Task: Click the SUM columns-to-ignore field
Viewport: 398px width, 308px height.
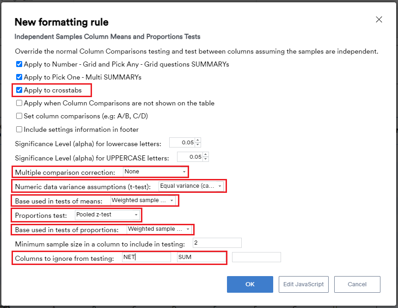Action: tap(201, 257)
